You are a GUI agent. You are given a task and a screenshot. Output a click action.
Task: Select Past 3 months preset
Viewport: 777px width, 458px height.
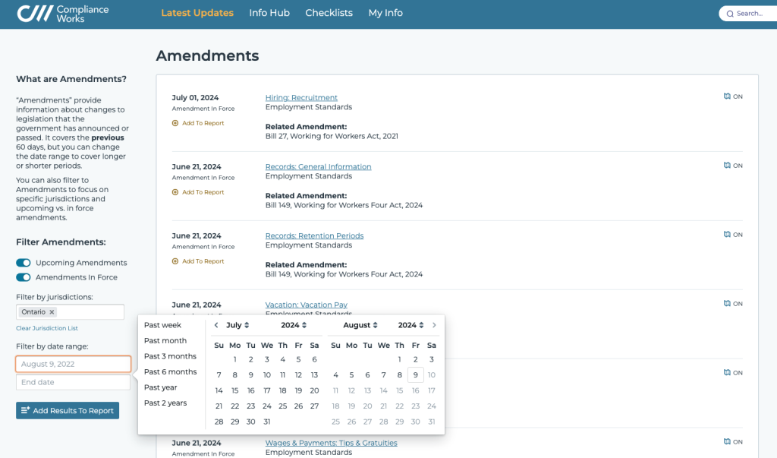[x=170, y=356]
